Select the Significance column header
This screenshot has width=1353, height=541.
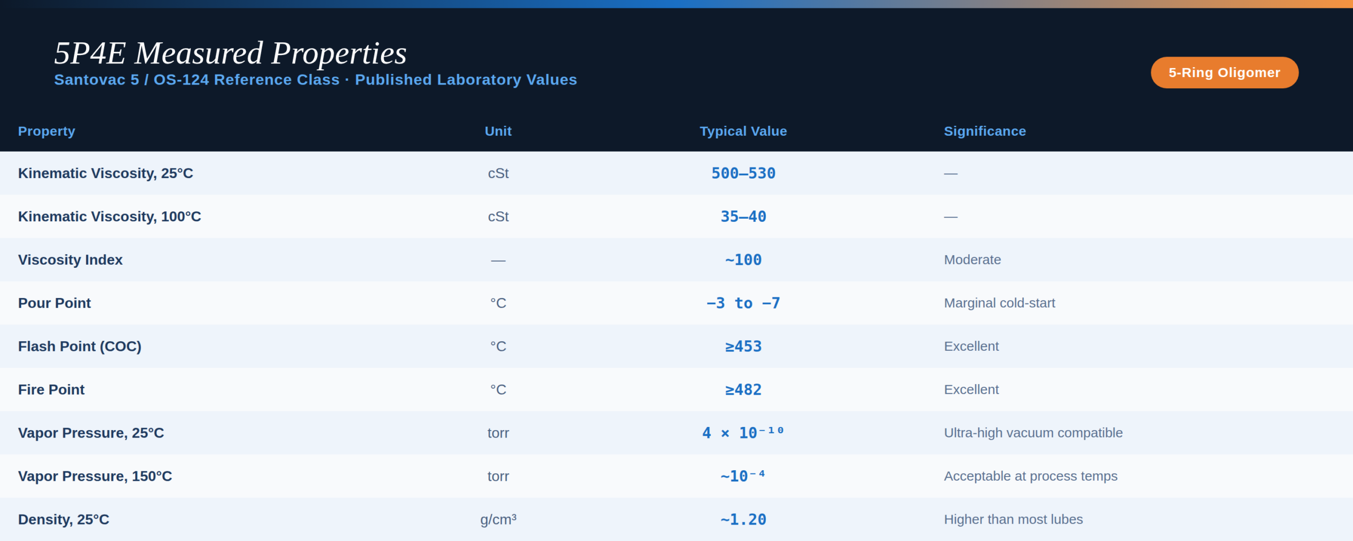pyautogui.click(x=985, y=131)
